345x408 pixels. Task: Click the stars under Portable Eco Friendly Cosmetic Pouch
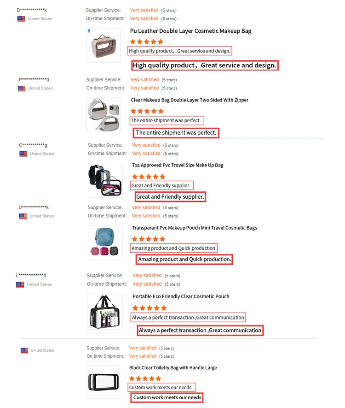(149, 308)
